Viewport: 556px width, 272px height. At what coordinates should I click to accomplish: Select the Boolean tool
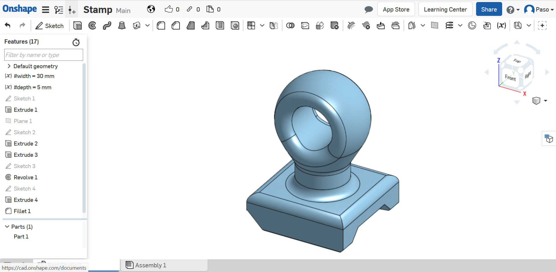coord(290,26)
